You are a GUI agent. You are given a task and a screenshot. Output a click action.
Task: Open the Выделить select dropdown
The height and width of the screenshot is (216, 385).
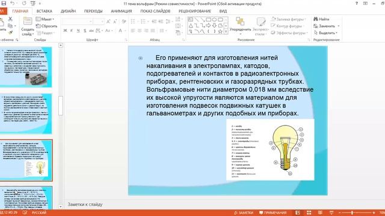(x=325, y=32)
